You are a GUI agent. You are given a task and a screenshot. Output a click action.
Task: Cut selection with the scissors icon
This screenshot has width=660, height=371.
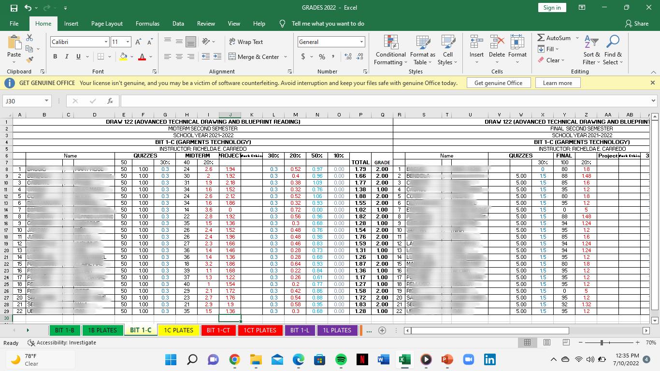tap(29, 38)
